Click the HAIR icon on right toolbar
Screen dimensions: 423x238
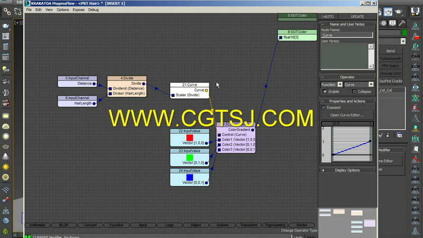click(x=416, y=179)
